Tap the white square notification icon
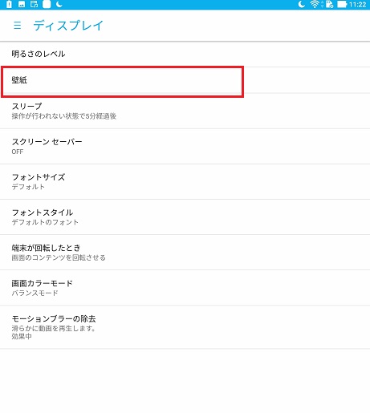This screenshot has width=370, height=413. pyautogui.click(x=47, y=4)
